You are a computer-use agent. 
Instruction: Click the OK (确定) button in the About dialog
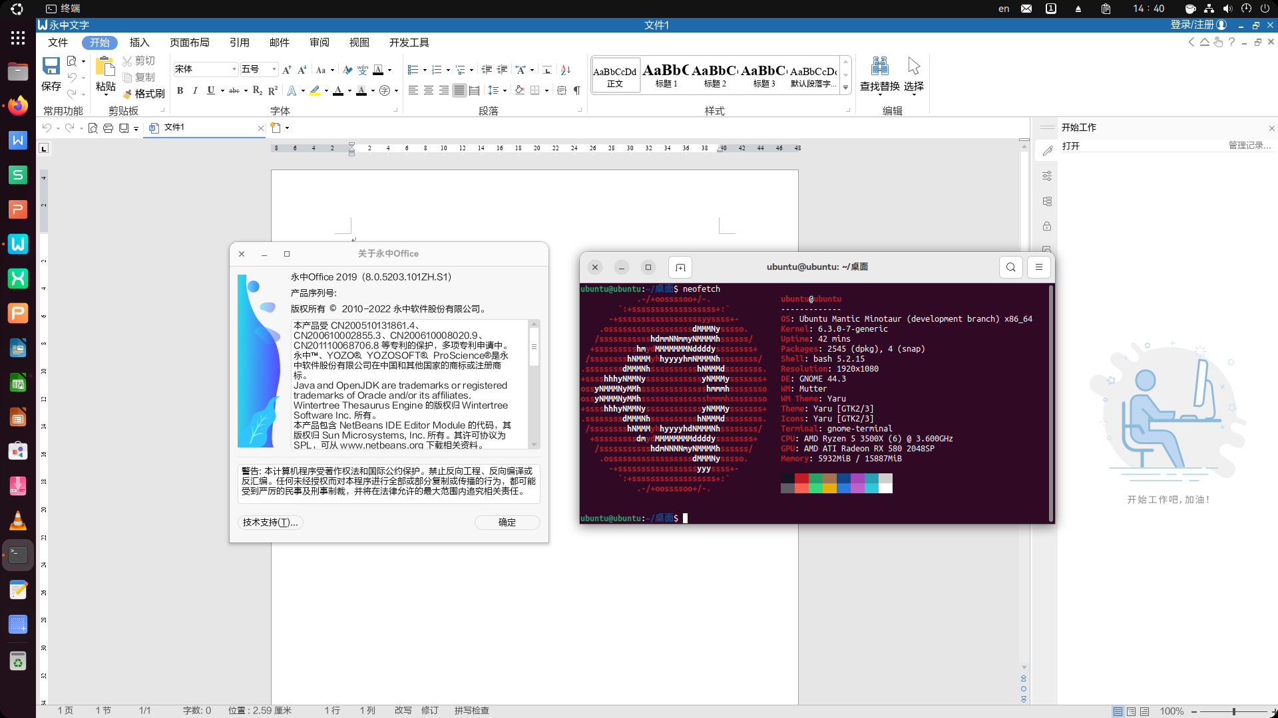[507, 523]
